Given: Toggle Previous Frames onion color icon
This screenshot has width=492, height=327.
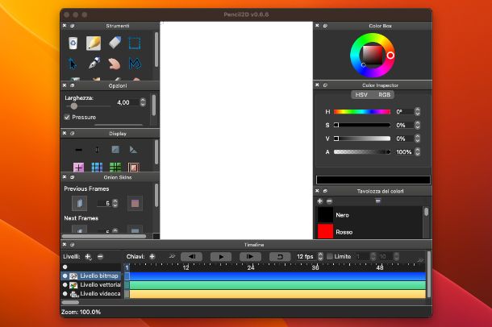Looking at the screenshot, I should coord(135,204).
